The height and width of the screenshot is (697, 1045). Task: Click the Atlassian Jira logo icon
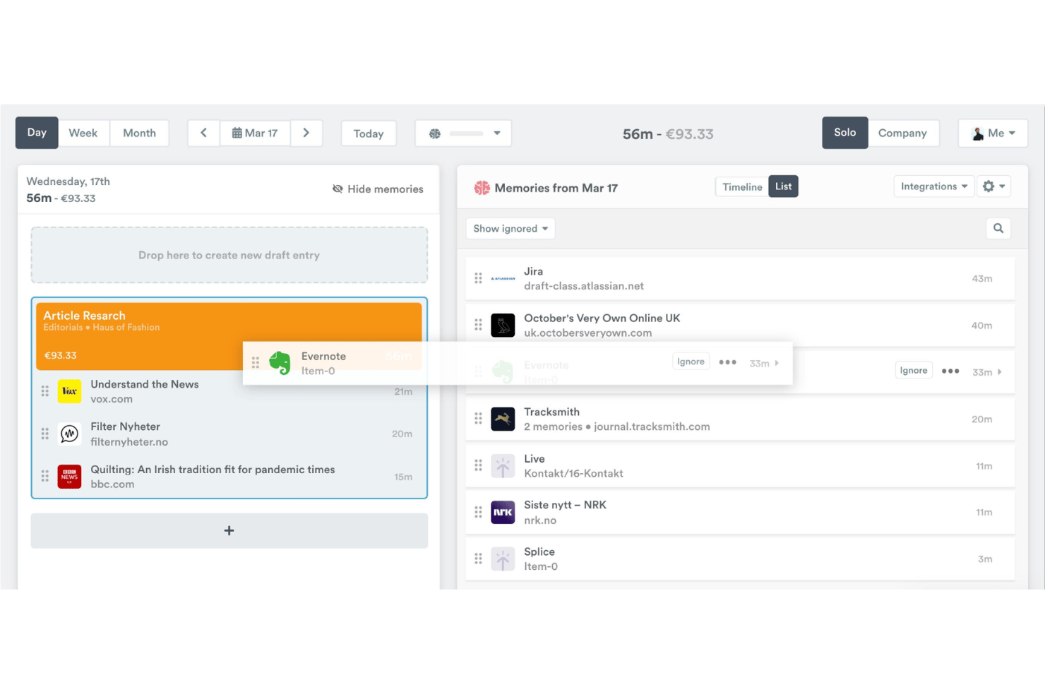pyautogui.click(x=503, y=278)
